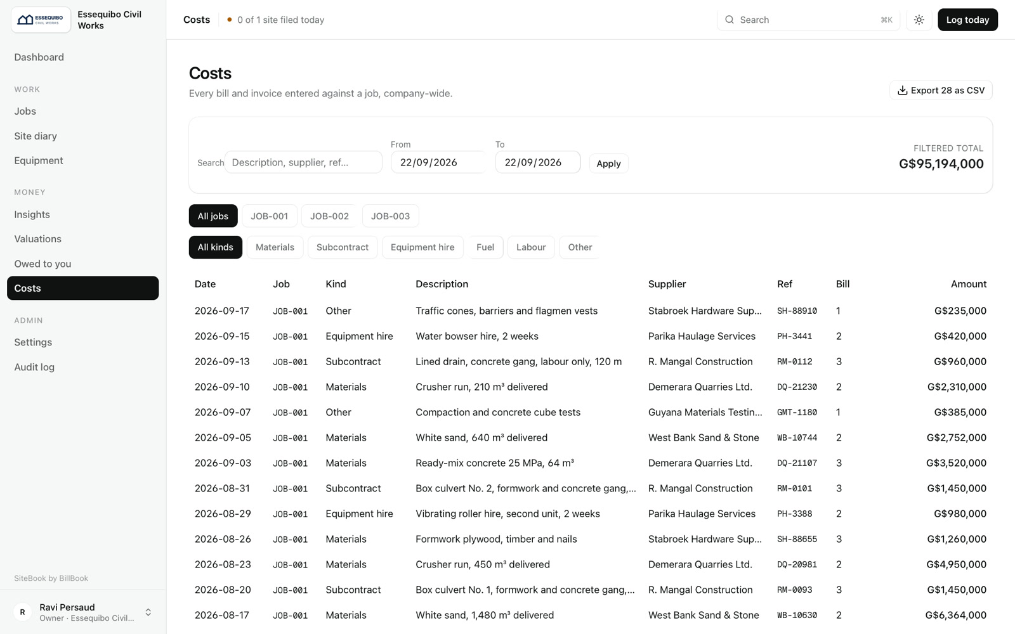The height and width of the screenshot is (634, 1015).
Task: Toggle the light/dark theme sun icon
Action: tap(919, 20)
